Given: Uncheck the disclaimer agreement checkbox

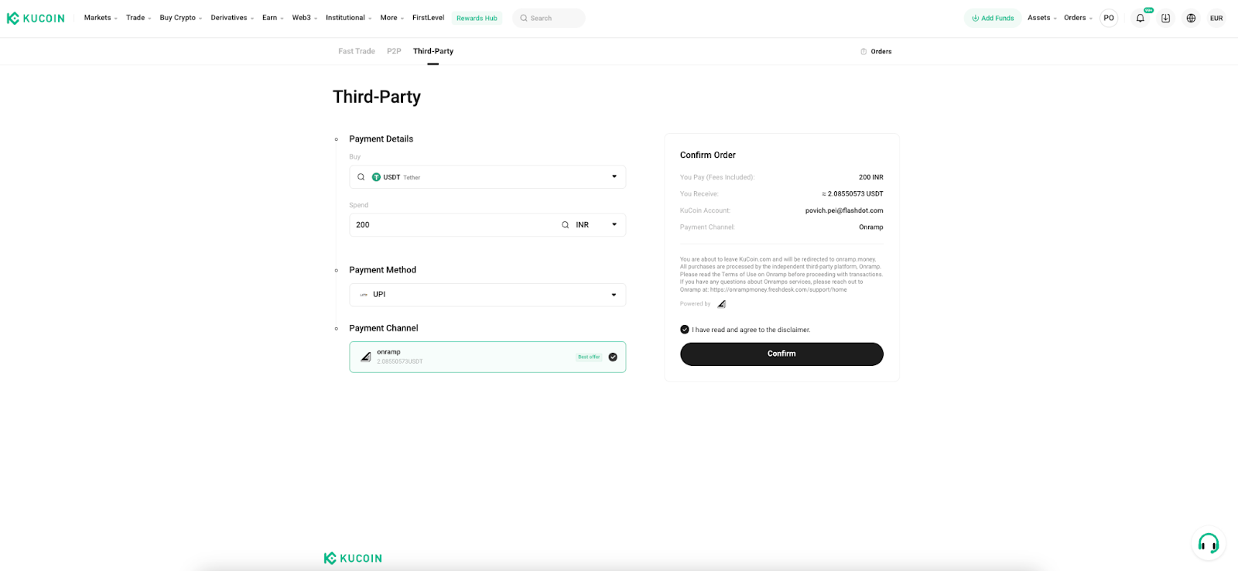Looking at the screenshot, I should coord(685,330).
